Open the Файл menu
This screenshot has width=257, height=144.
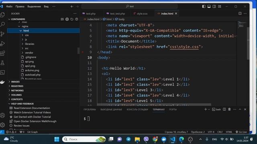(9, 6)
